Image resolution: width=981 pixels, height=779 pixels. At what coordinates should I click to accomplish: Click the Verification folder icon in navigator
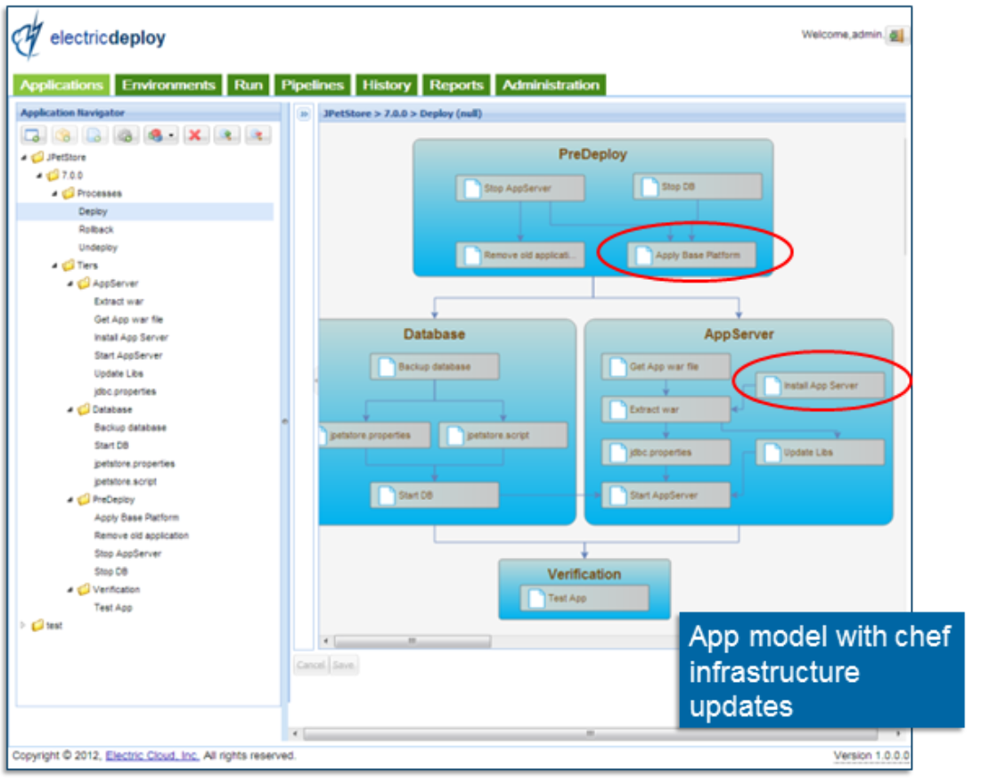click(x=85, y=589)
